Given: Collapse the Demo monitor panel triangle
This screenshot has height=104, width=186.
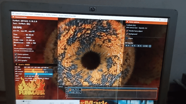Looking at the screenshot, I should click(13, 17).
